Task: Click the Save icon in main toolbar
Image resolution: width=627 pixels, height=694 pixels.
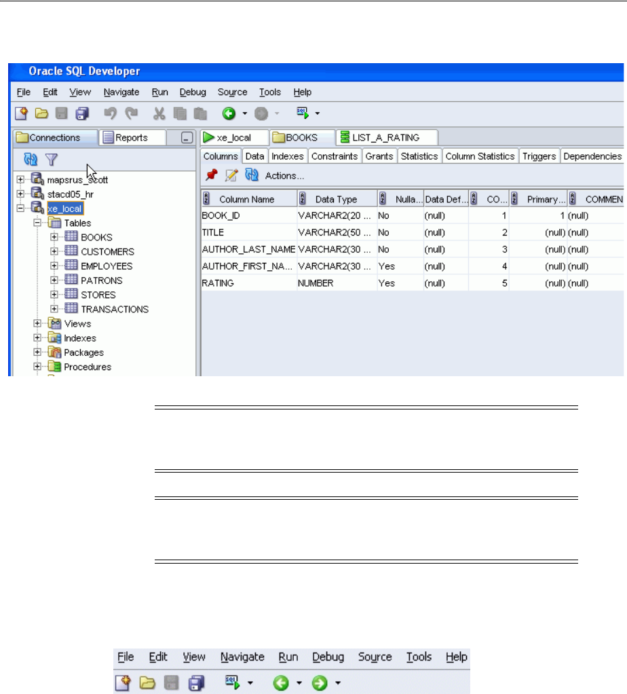Action: [62, 114]
